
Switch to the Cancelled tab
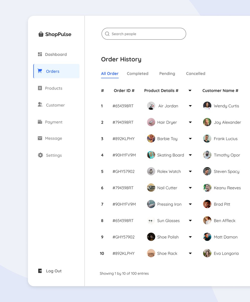[x=196, y=73]
